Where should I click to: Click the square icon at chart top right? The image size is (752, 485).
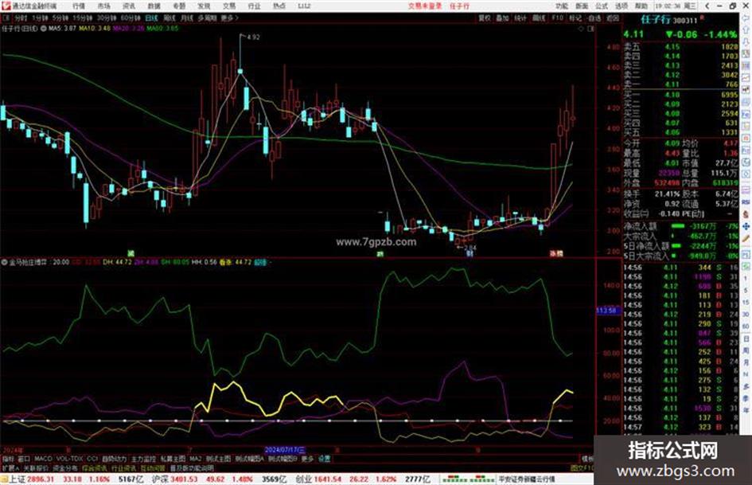coord(590,29)
